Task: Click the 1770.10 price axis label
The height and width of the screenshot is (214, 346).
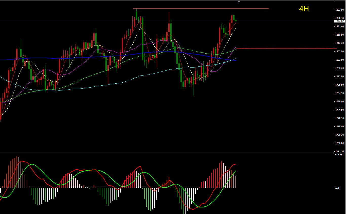Action: pos(339,118)
